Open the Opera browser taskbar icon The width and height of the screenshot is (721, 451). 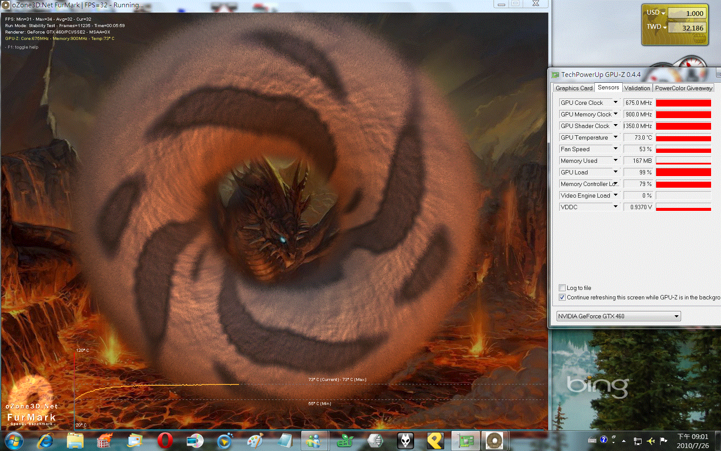[165, 441]
